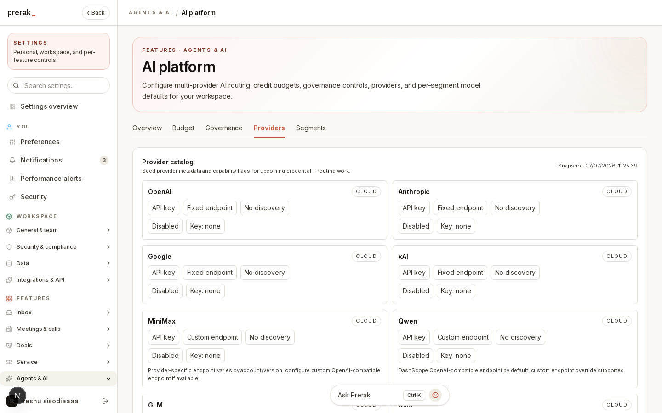
Task: Click Key: none chip on xAI card
Action: 456,291
